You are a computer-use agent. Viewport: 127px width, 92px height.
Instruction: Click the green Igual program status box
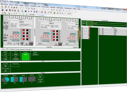point(26,56)
